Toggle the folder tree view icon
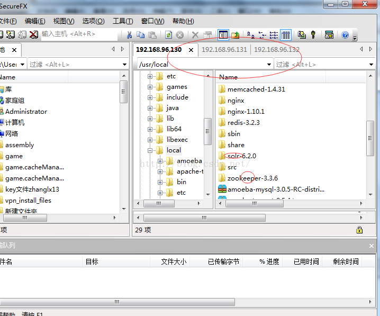380x316 pixels. point(223,35)
